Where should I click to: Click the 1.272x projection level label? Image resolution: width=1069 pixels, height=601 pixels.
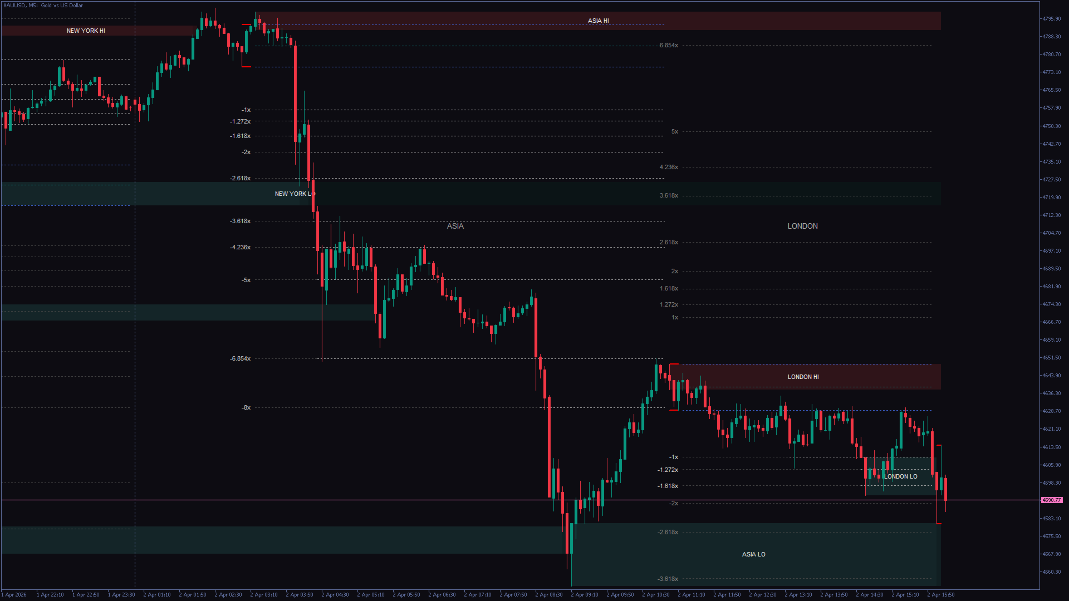tap(669, 304)
